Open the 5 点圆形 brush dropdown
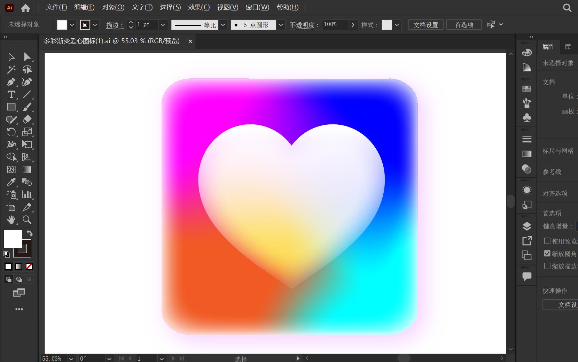This screenshot has width=578, height=362. [x=281, y=25]
